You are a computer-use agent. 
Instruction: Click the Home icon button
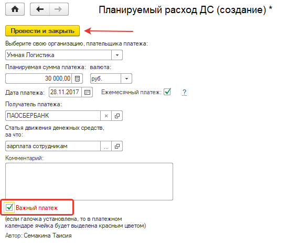[x=15, y=9]
